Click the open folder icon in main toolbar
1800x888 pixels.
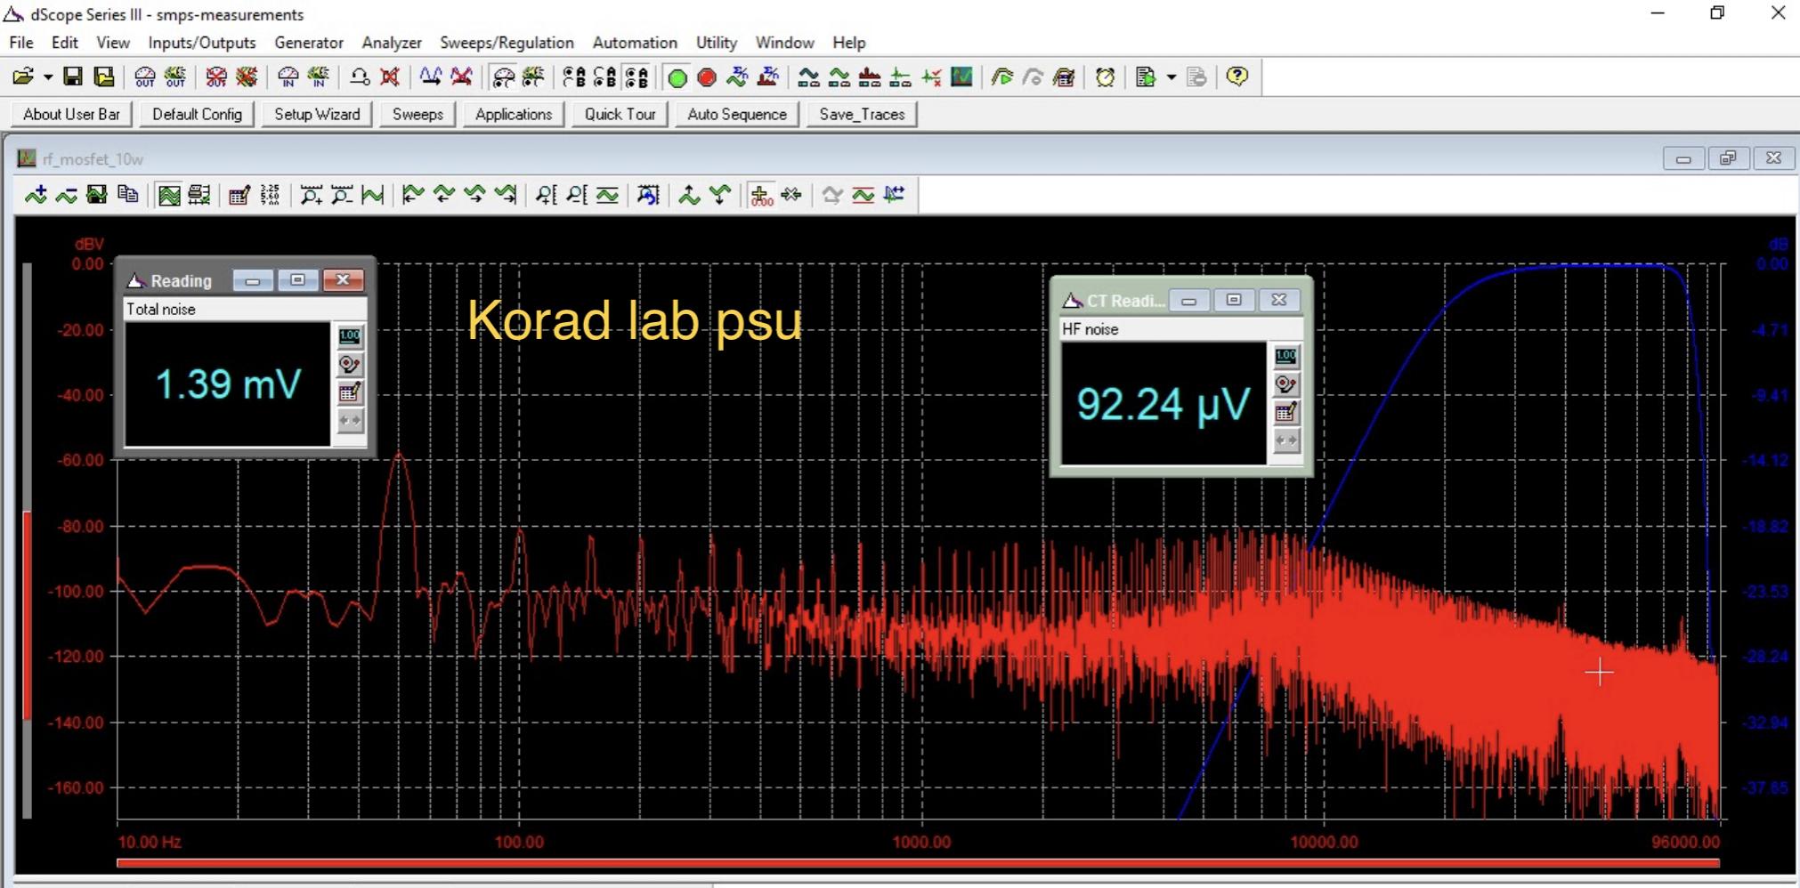(x=24, y=77)
